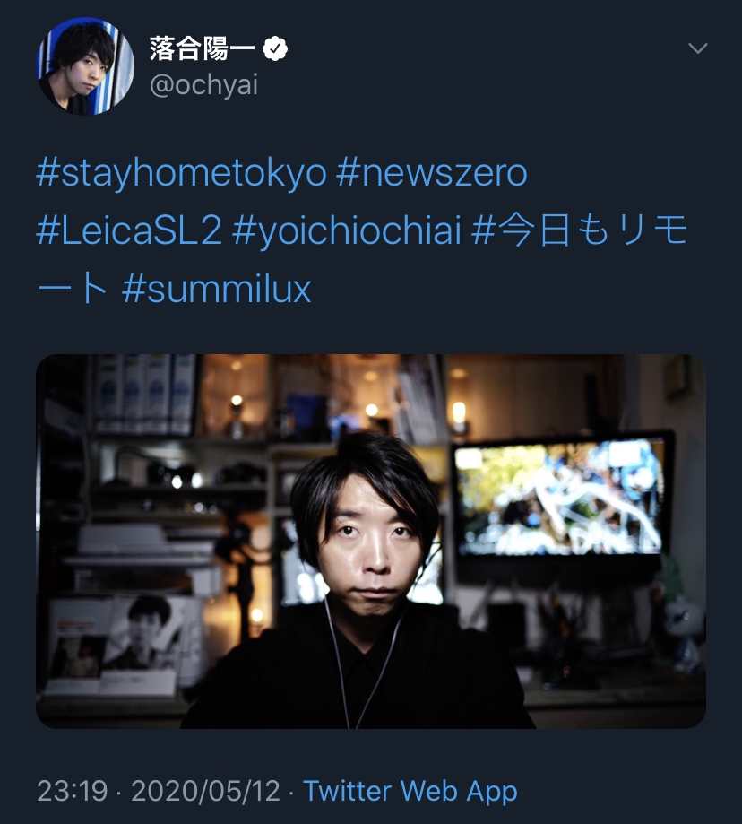The image size is (742, 824).
Task: Click the bookshelf binders in the photo
Action: click(145, 395)
